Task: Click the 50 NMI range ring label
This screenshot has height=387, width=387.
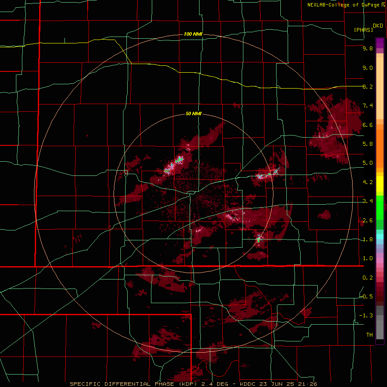Action: click(x=193, y=114)
